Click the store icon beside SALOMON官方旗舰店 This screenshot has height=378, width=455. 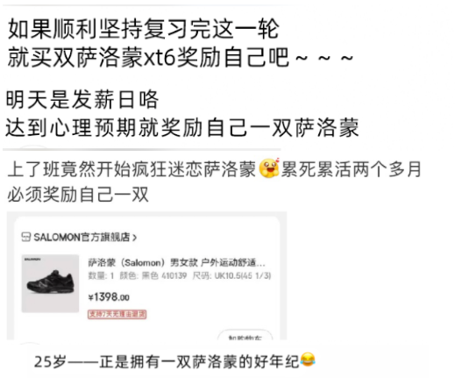[26, 237]
